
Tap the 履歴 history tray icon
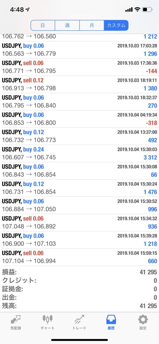111,320
